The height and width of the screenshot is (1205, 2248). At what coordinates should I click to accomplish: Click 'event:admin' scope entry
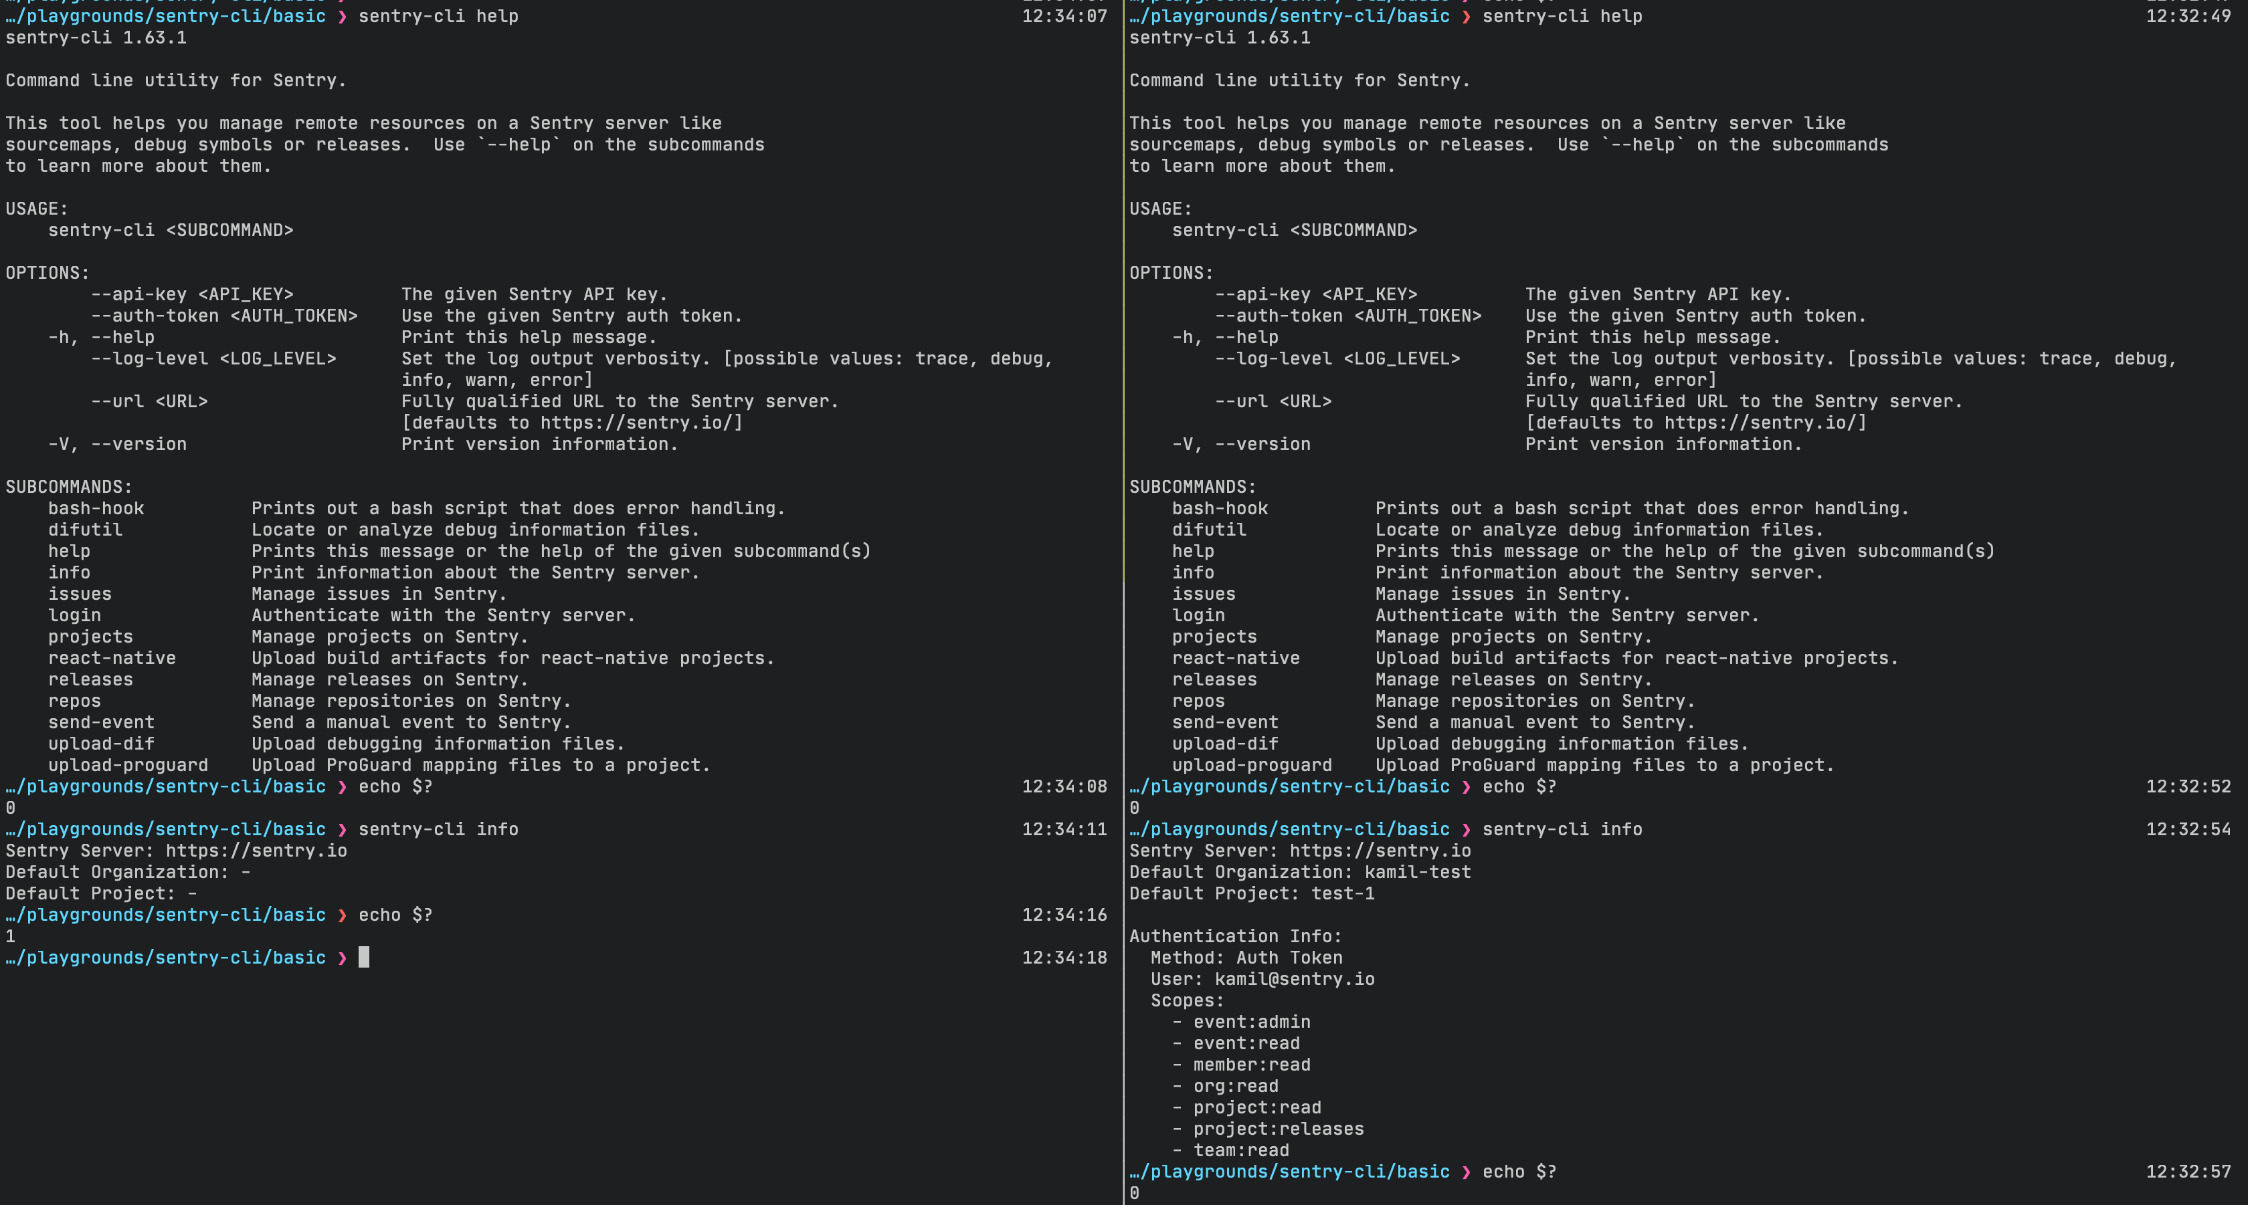[1251, 1022]
